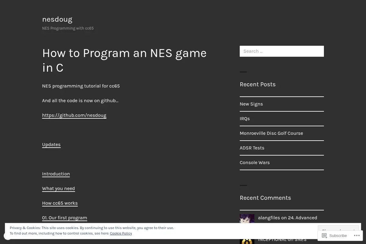Open the three-dots more options menu
Image resolution: width=366 pixels, height=244 pixels.
click(x=357, y=235)
